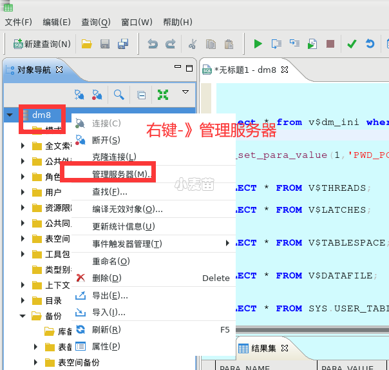Click the green checkmark commit icon
The width and height of the screenshot is (389, 370).
352,44
